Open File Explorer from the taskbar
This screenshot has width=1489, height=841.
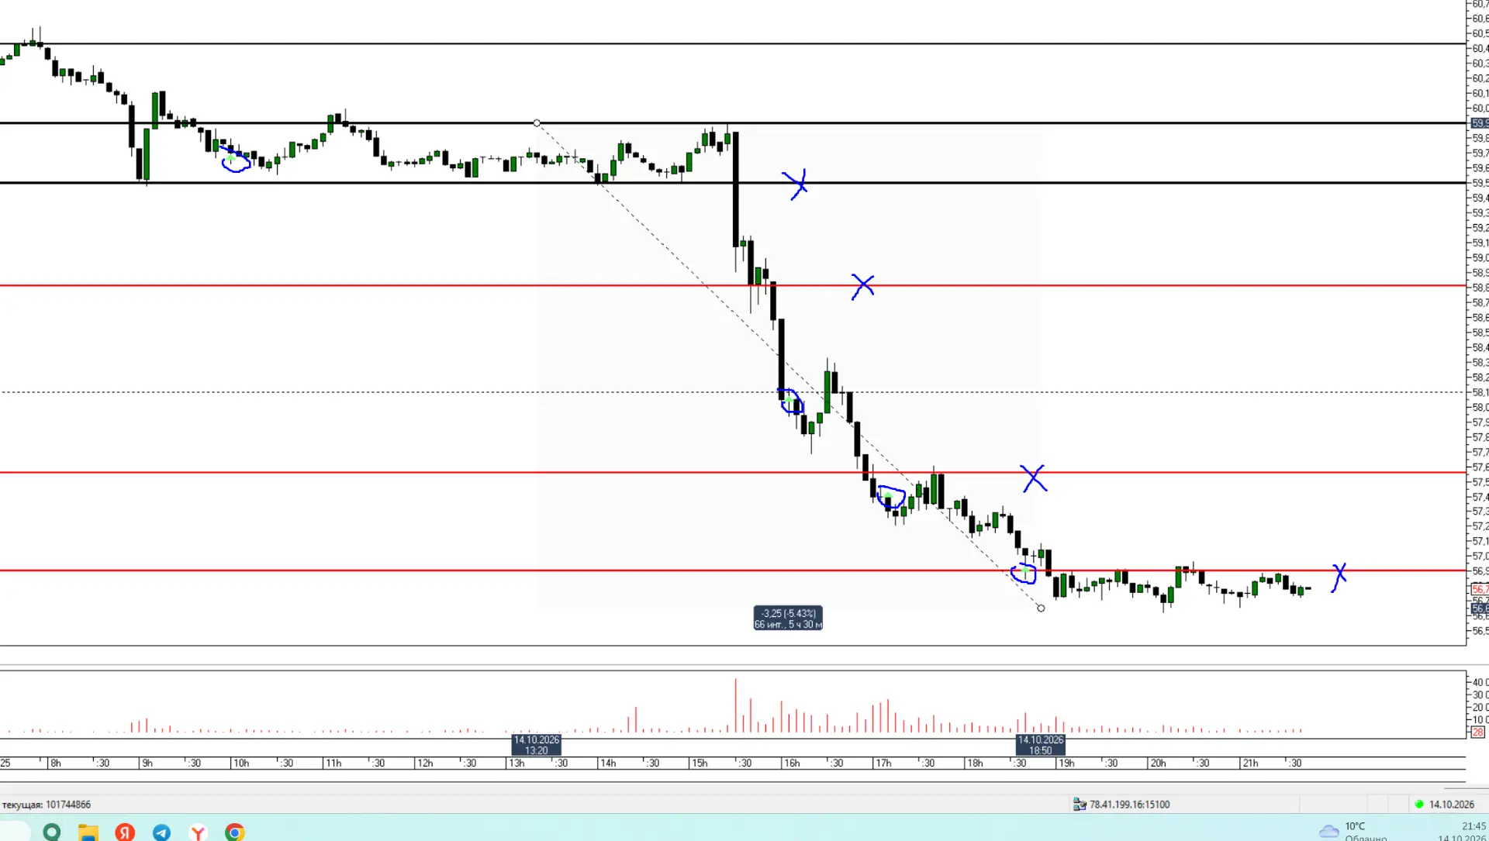tap(88, 832)
